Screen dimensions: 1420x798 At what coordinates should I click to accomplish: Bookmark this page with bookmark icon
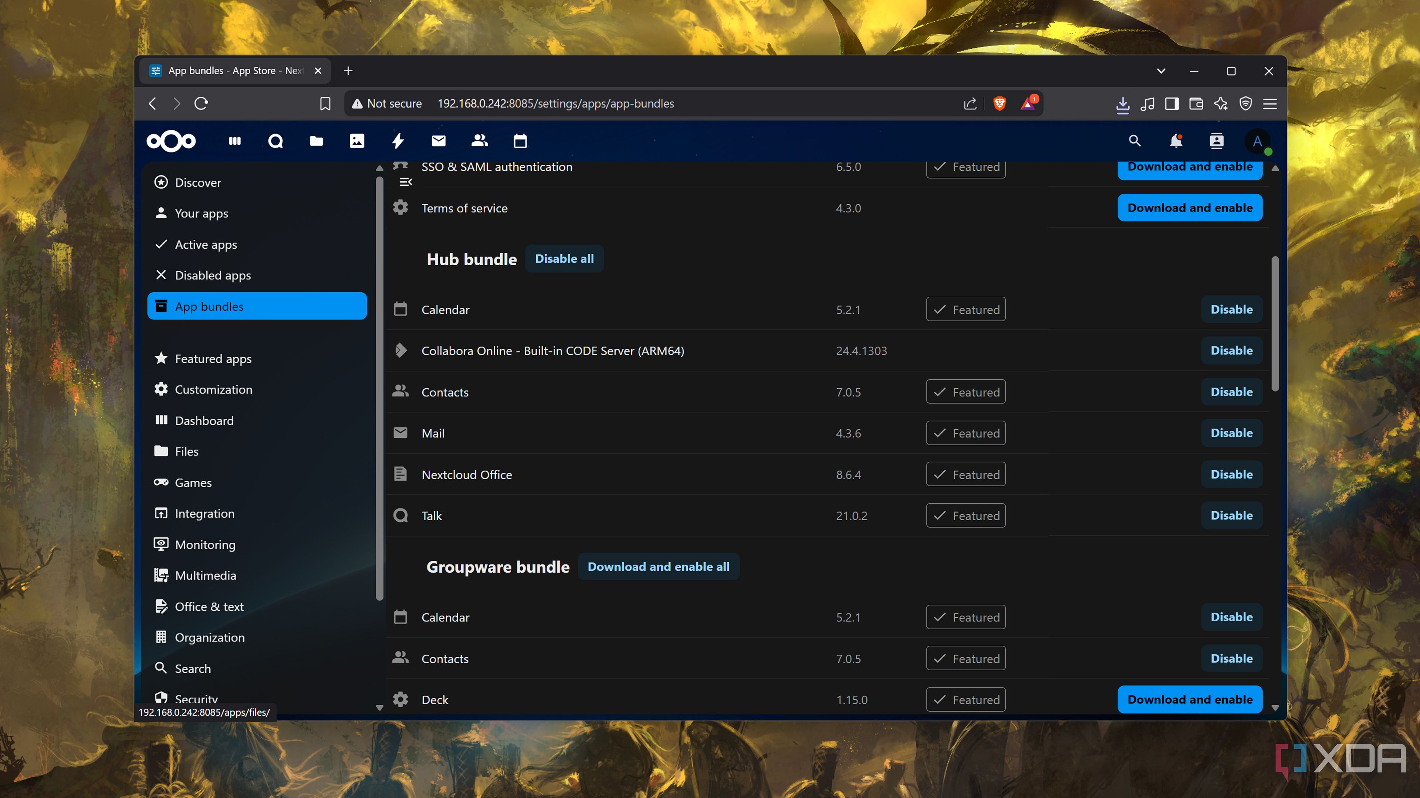325,103
